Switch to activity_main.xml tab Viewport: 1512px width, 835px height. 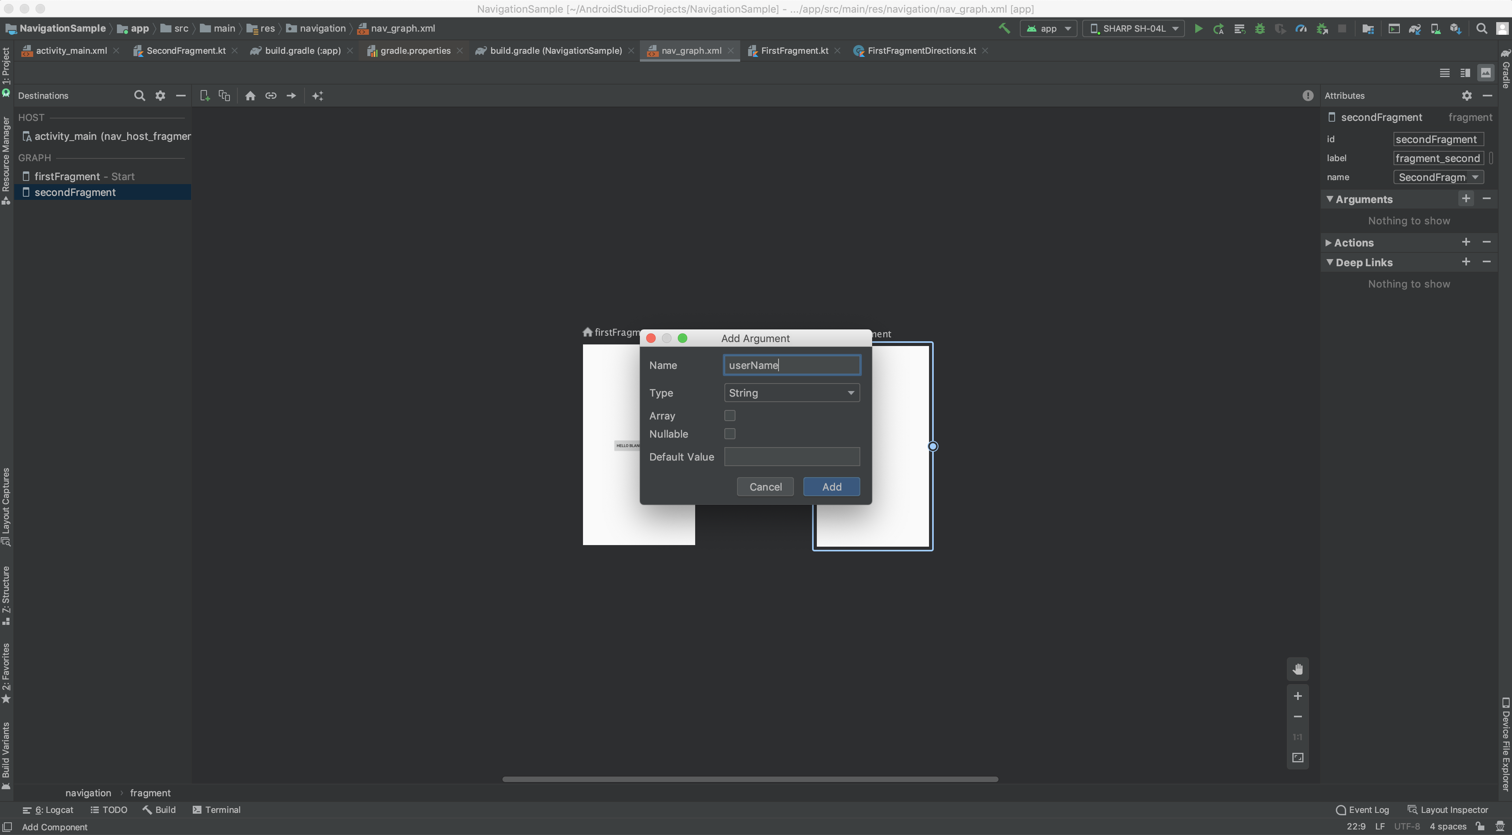tap(70, 51)
